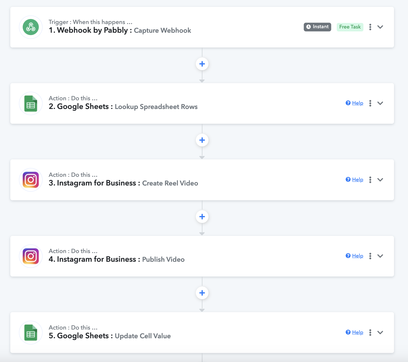Open three-dot menu for Lookup Spreadsheet Rows
This screenshot has height=362, width=408.
(370, 103)
